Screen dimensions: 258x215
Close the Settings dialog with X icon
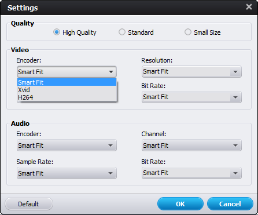coord(249,7)
